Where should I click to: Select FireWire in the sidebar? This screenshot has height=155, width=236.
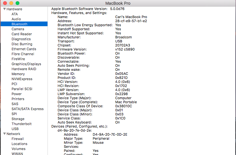tap(18, 59)
